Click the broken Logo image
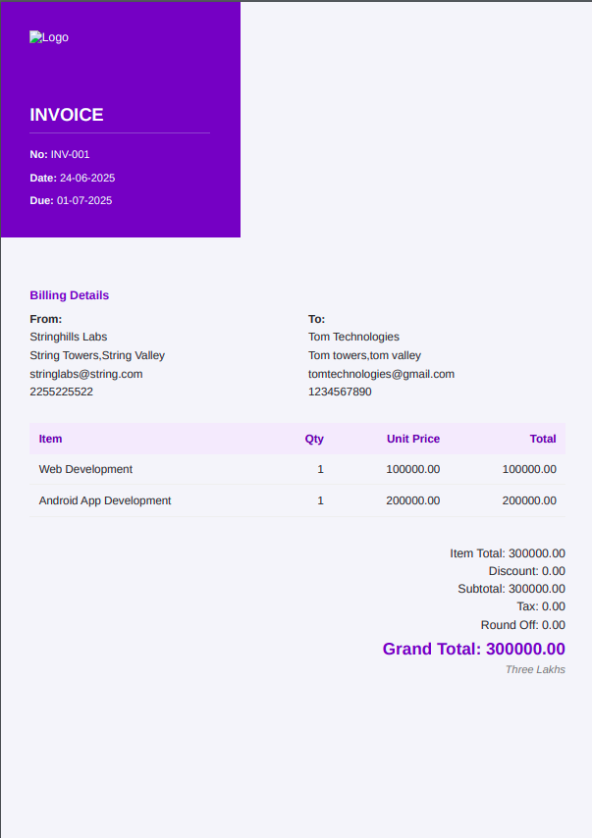 pyautogui.click(x=48, y=37)
